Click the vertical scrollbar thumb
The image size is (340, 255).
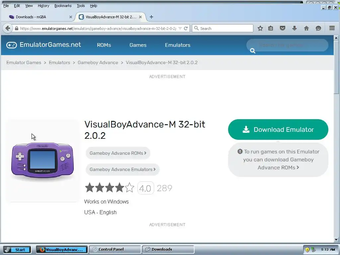pos(336,67)
